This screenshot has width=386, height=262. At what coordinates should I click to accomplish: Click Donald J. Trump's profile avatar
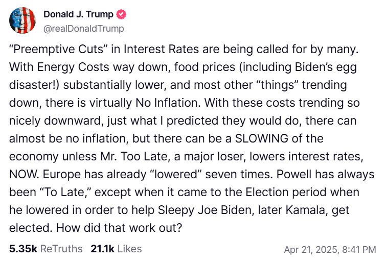(22, 21)
